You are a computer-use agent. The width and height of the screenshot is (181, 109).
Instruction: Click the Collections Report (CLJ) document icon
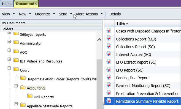109,38
